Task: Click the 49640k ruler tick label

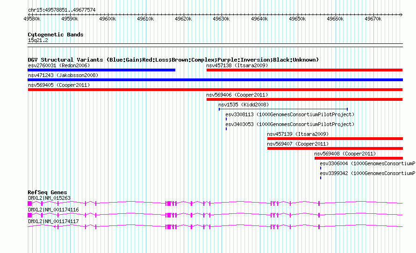Action: point(259,19)
